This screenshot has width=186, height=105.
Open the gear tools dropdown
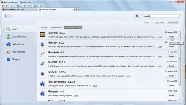pyautogui.click(x=137, y=16)
